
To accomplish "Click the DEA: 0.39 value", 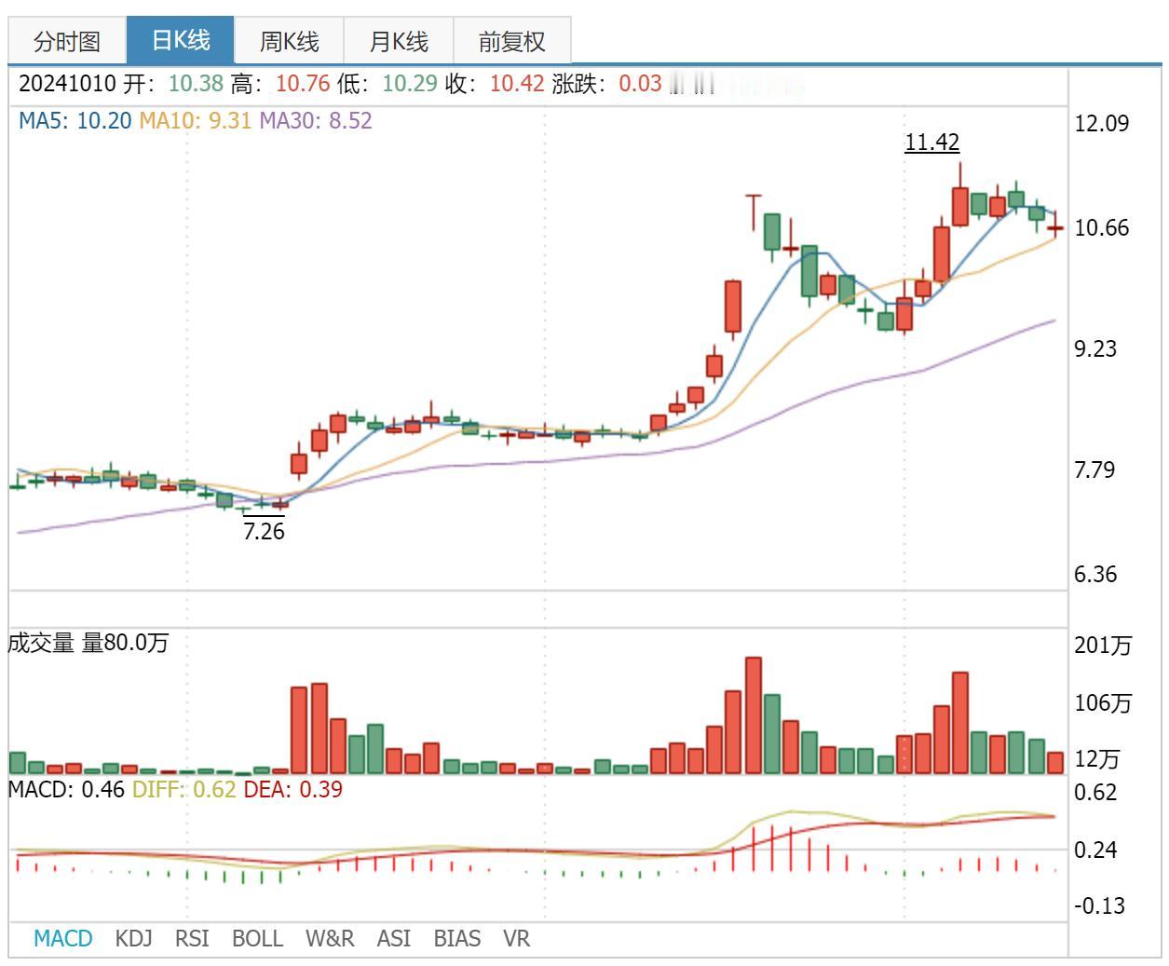I will pyautogui.click(x=292, y=789).
